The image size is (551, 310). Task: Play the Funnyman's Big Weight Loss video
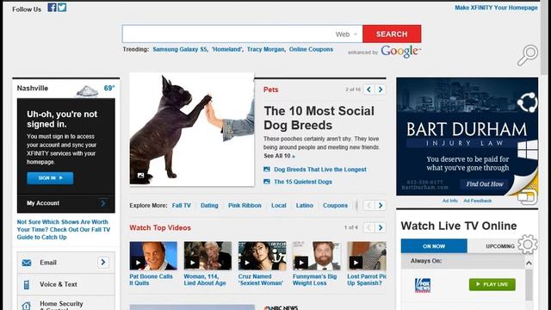(x=301, y=262)
